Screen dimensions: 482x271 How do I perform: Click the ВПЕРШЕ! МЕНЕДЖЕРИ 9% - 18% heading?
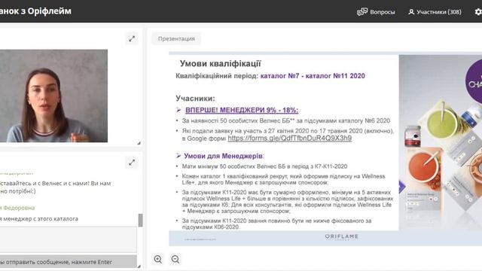click(x=242, y=110)
